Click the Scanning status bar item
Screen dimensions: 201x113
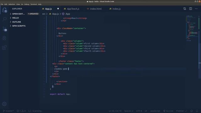35,111
